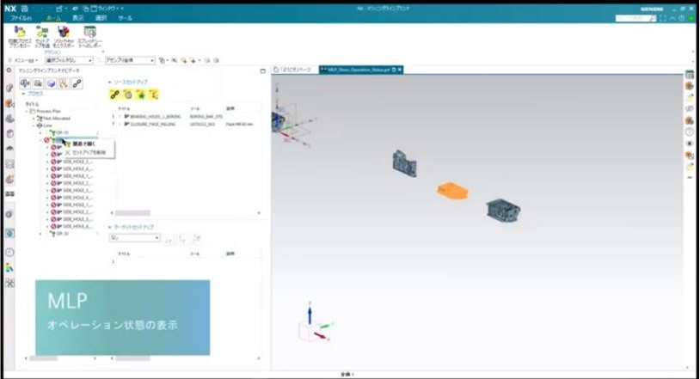Select the BEARING_HOLES_1_BORING operation row
The width and height of the screenshot is (700, 379).
pyautogui.click(x=157, y=117)
